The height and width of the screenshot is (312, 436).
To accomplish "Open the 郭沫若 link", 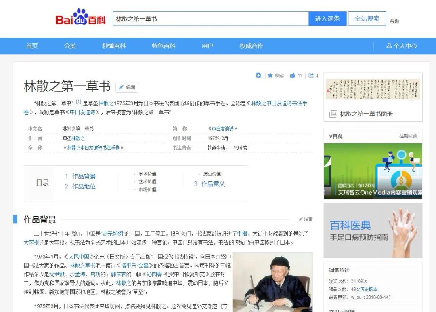I will point(118,274).
